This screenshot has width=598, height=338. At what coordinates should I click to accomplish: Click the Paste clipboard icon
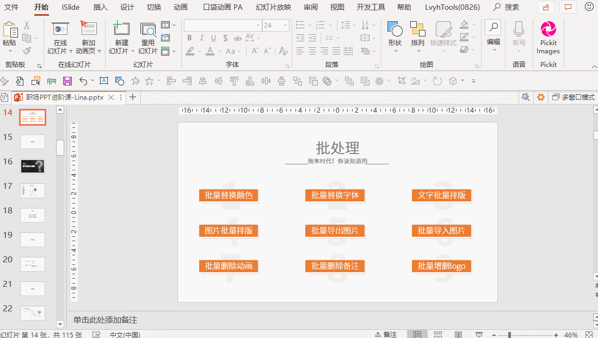[x=10, y=30]
